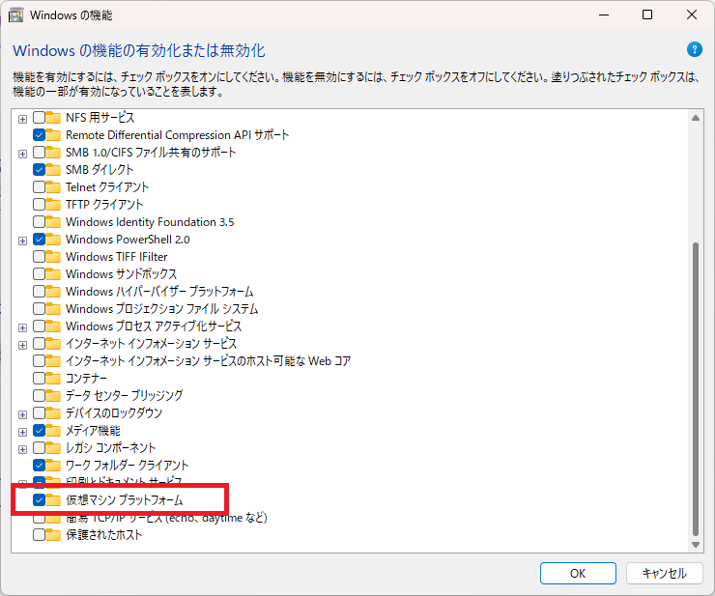The image size is (715, 596).
Task: Uncheck Remote Differential Compression API サポート
Action: pos(39,135)
